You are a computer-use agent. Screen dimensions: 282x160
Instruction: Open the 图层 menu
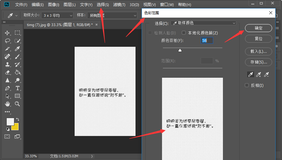click(70, 5)
